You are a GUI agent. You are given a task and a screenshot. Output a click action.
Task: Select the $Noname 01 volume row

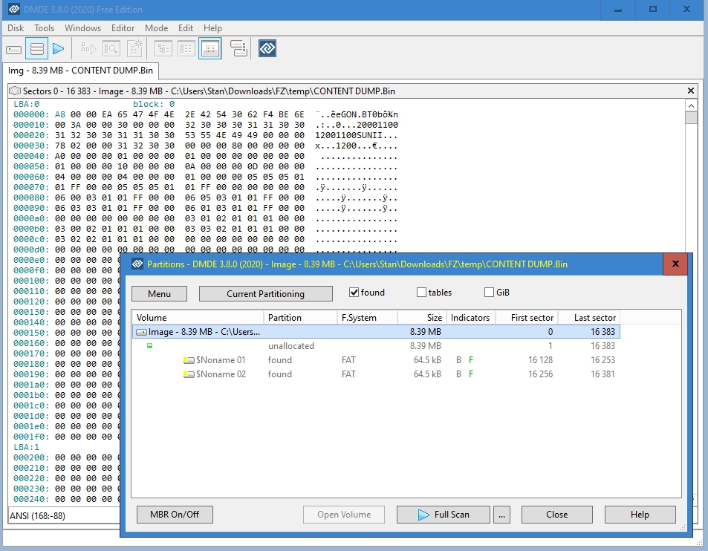(x=376, y=360)
